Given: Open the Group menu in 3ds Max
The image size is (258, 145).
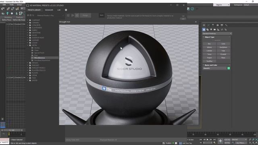Looking at the screenshot, I should point(19,5).
